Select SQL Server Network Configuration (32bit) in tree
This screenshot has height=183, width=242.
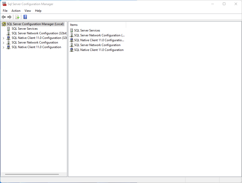click(x=39, y=33)
